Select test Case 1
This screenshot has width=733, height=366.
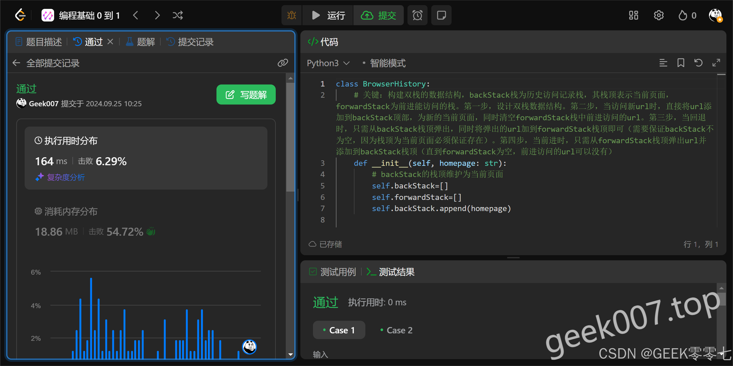[339, 330]
